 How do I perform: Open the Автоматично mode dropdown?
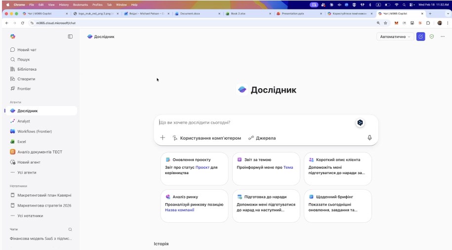click(x=395, y=36)
